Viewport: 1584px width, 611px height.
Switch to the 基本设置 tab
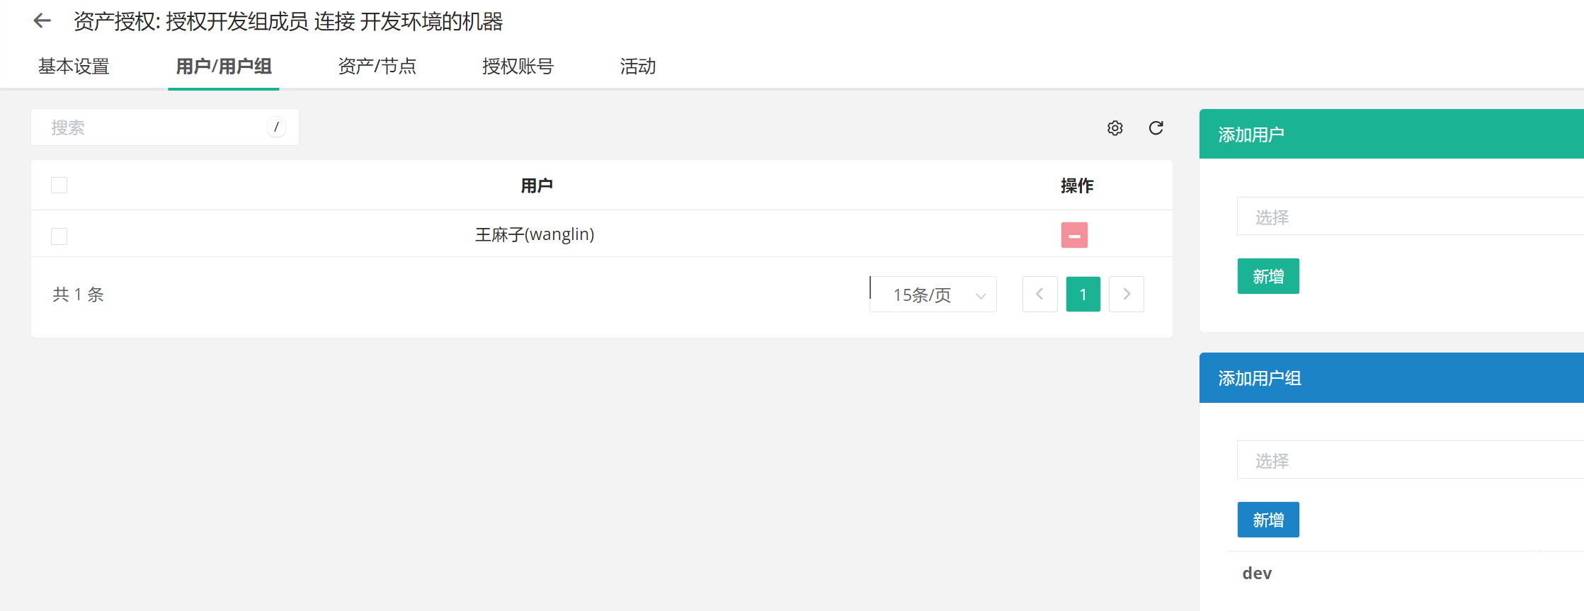[x=74, y=67]
